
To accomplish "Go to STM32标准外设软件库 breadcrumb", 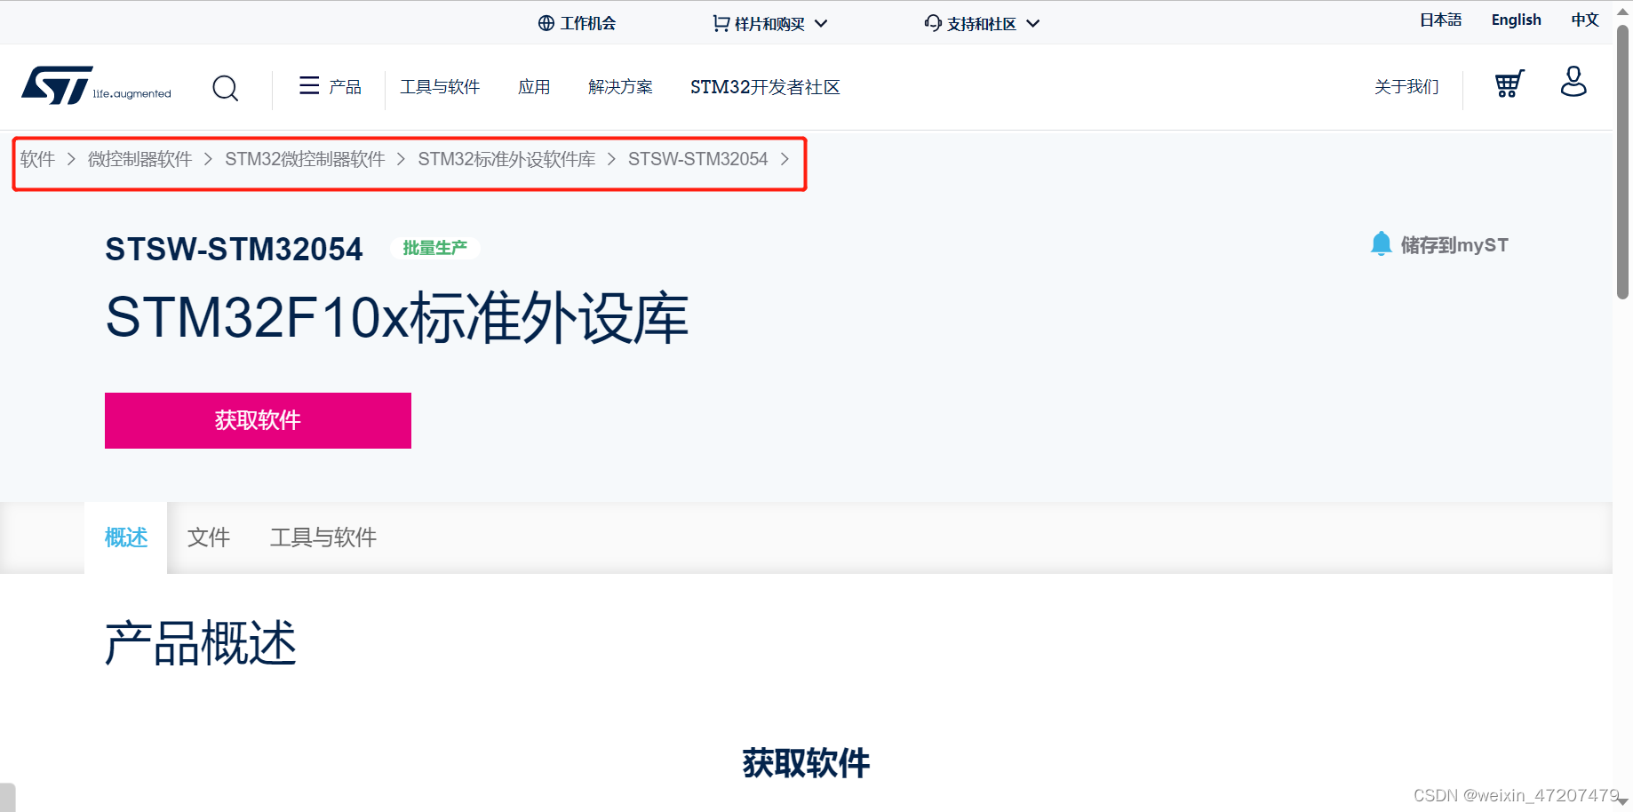I will pyautogui.click(x=506, y=159).
